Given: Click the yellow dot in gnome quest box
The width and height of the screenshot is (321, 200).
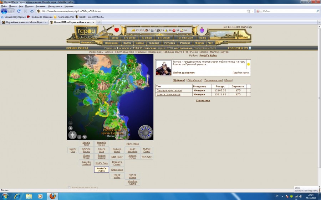Looking at the screenshot, I should pos(248,64).
